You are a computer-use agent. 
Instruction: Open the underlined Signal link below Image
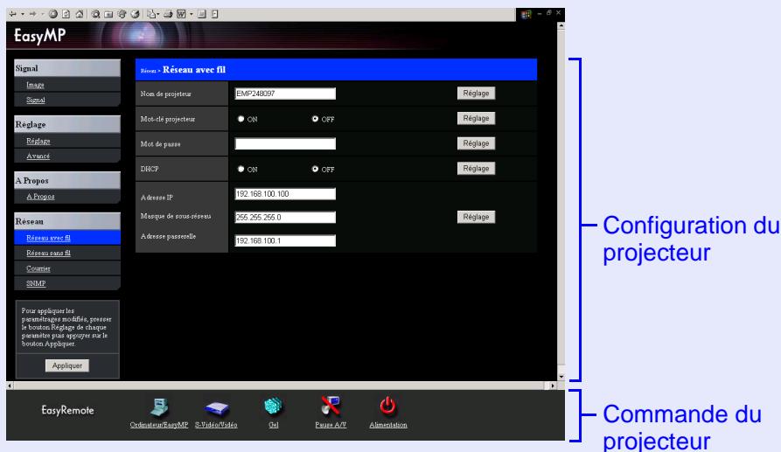click(36, 100)
